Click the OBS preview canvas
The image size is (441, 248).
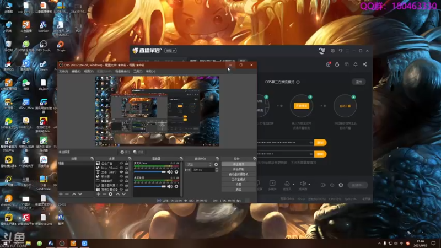157,111
